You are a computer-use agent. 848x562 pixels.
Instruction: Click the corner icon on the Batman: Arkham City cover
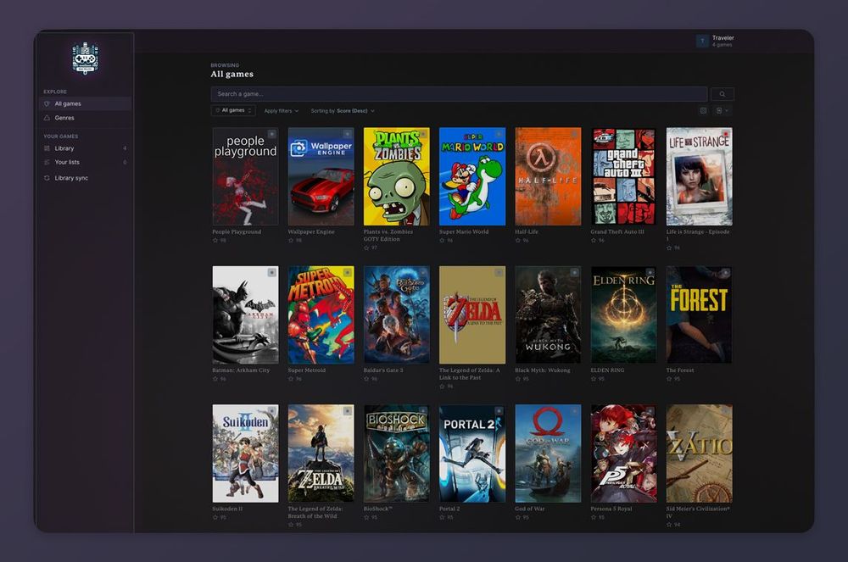pos(271,272)
